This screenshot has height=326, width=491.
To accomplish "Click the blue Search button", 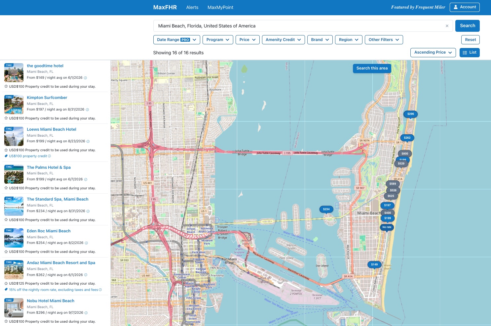I will coord(468,26).
